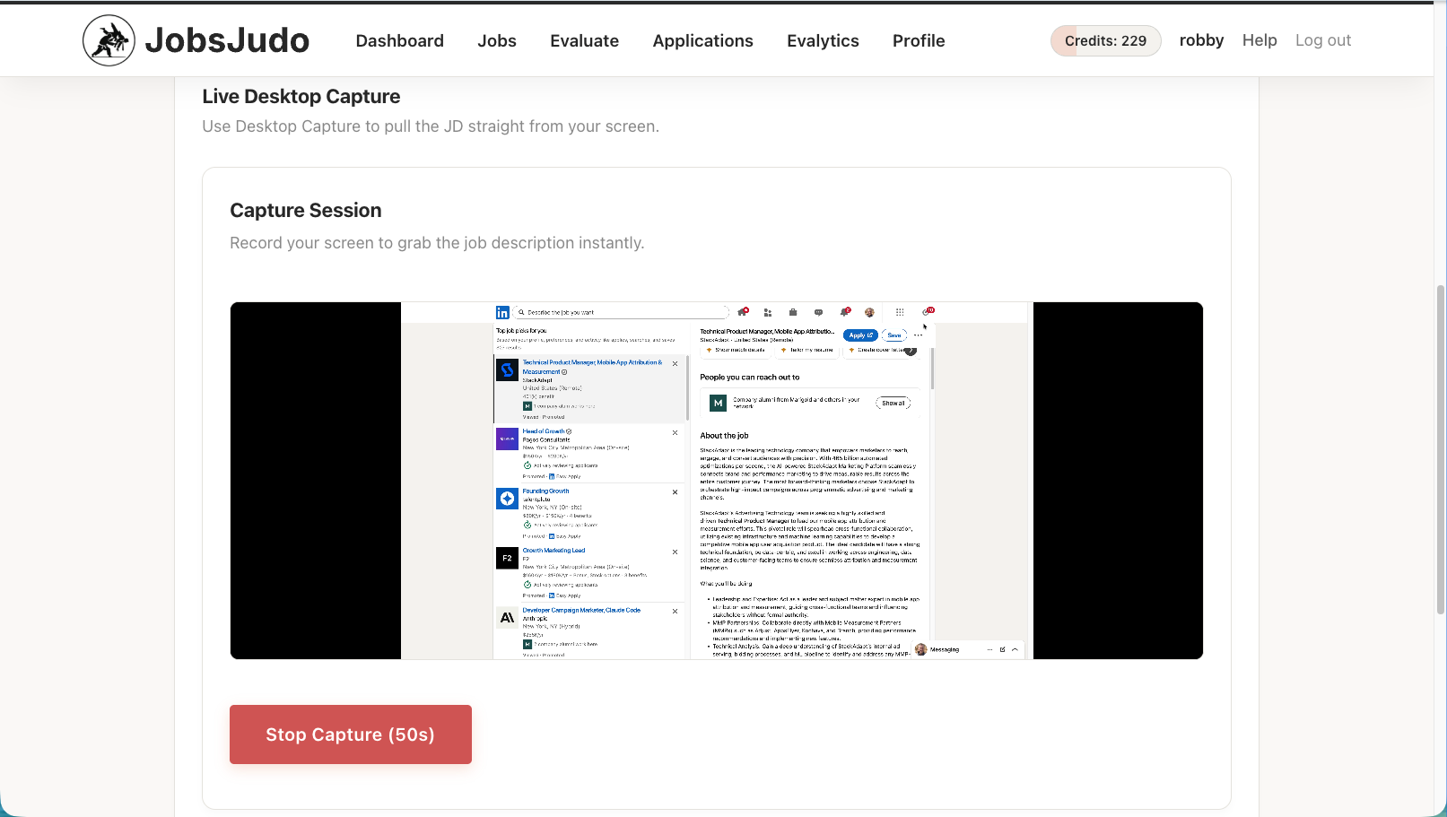Open the three-dot menu next to Save
1447x817 pixels.
919,335
